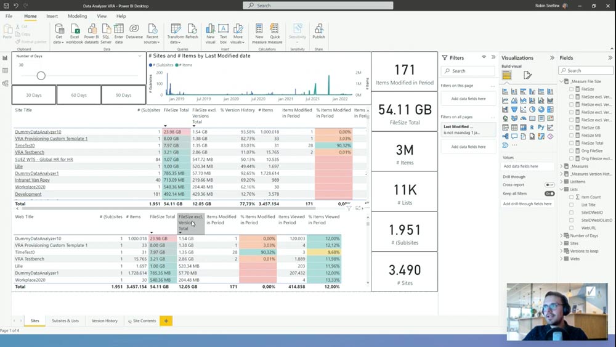
Task: Expand the Versions to keep table
Action: (x=561, y=251)
